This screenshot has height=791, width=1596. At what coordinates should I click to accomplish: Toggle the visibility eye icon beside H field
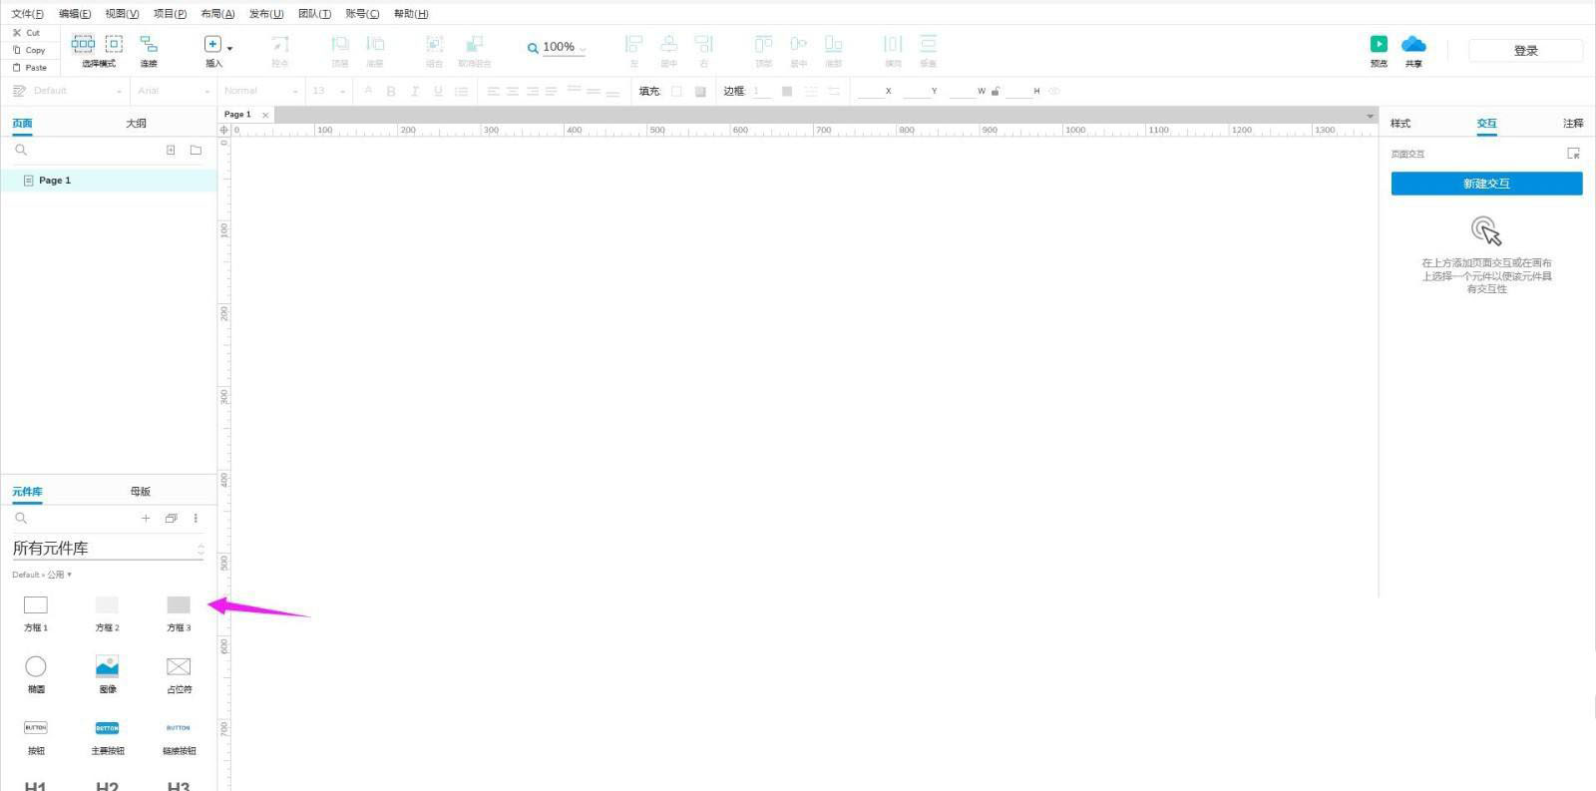[1054, 91]
